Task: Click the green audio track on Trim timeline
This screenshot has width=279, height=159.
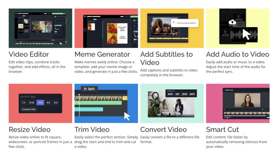Action: pyautogui.click(x=98, y=103)
